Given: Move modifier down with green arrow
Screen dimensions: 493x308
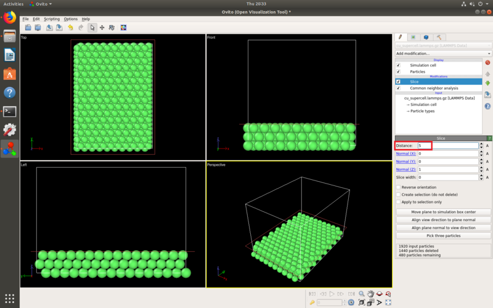Looking at the screenshot, I should 487,83.
